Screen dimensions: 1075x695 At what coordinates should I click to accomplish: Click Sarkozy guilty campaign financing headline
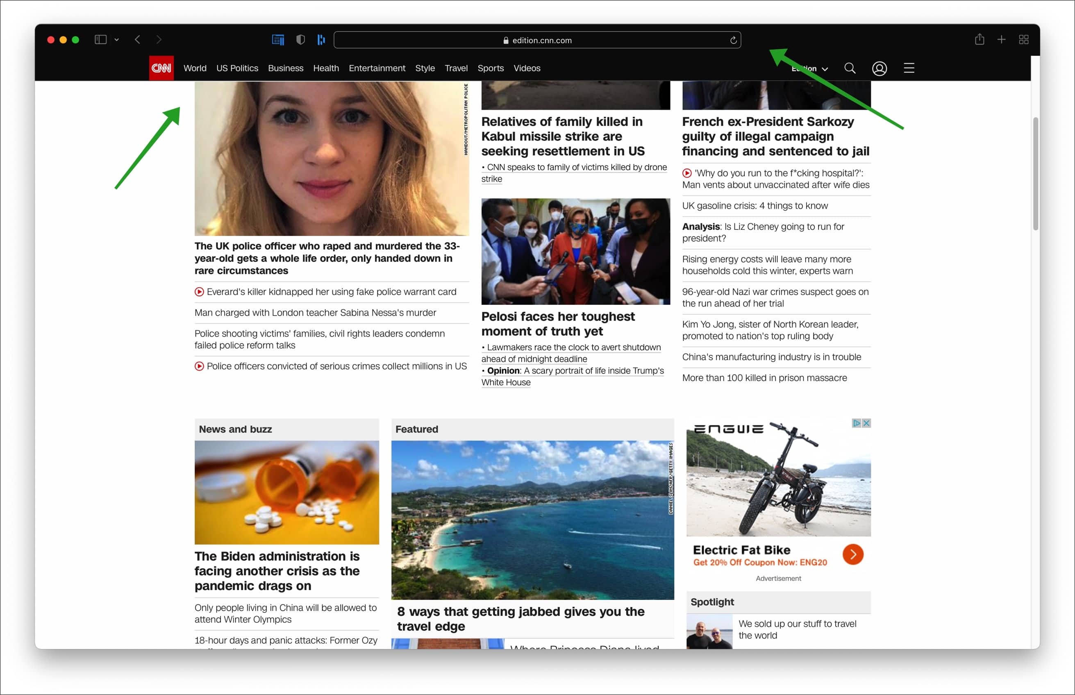point(777,136)
